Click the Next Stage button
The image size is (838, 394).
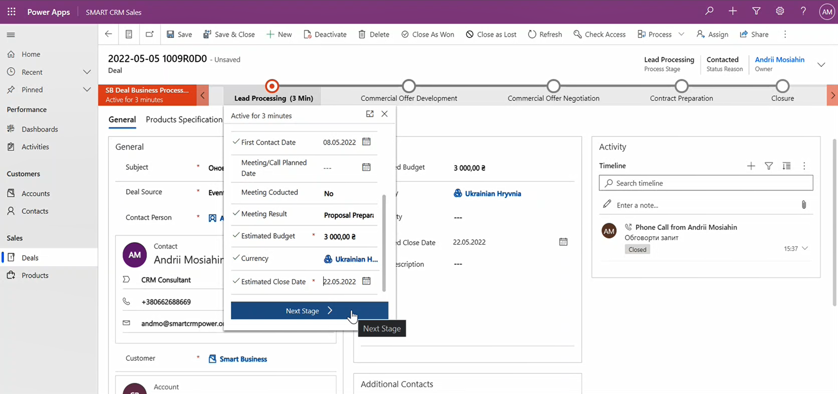coord(310,311)
